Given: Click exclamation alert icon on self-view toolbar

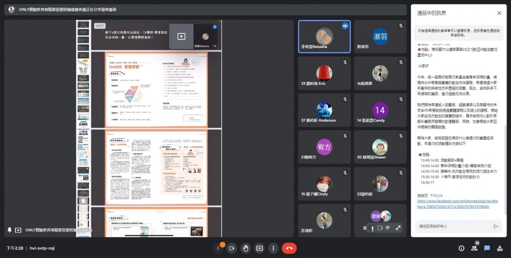Looking at the screenshot, I should click(x=372, y=229).
